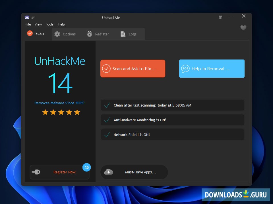273x204 pixels.
Task: Click the SOS speech bubble icon
Action: coord(185,69)
